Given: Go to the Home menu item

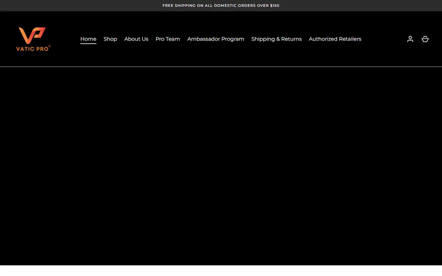Looking at the screenshot, I should [88, 39].
